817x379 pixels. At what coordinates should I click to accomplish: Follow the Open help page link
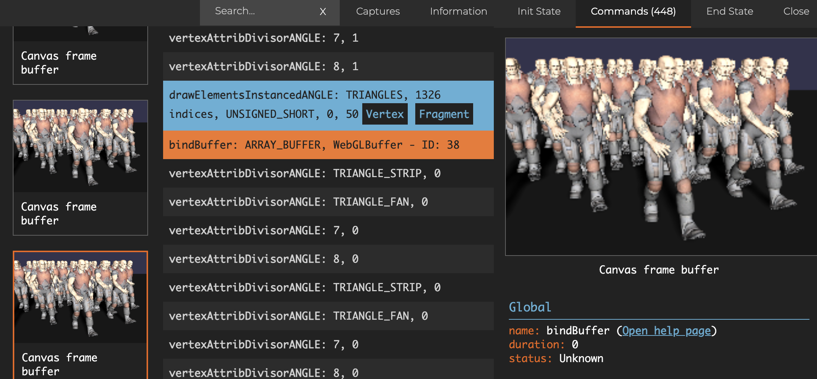[666, 331]
